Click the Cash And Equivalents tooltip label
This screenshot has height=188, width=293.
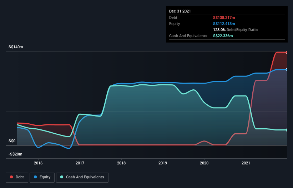point(188,36)
